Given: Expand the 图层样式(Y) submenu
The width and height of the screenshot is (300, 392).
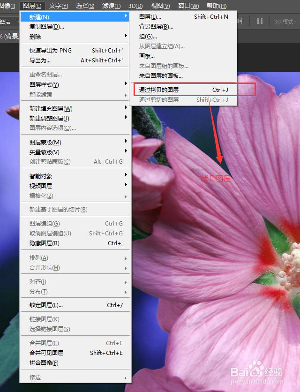Looking at the screenshot, I should tap(75, 84).
